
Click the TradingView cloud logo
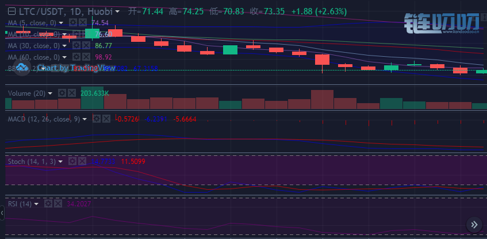pyautogui.click(x=22, y=68)
